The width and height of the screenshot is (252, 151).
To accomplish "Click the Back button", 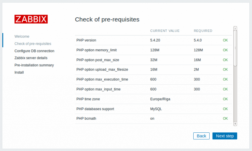I will [201, 136].
